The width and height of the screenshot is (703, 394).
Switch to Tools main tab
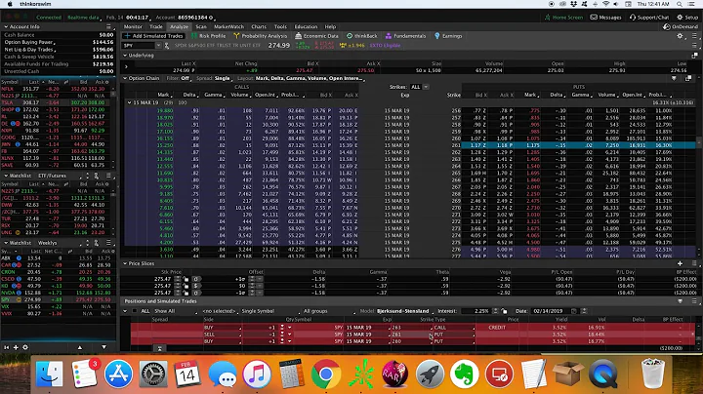tap(280, 26)
